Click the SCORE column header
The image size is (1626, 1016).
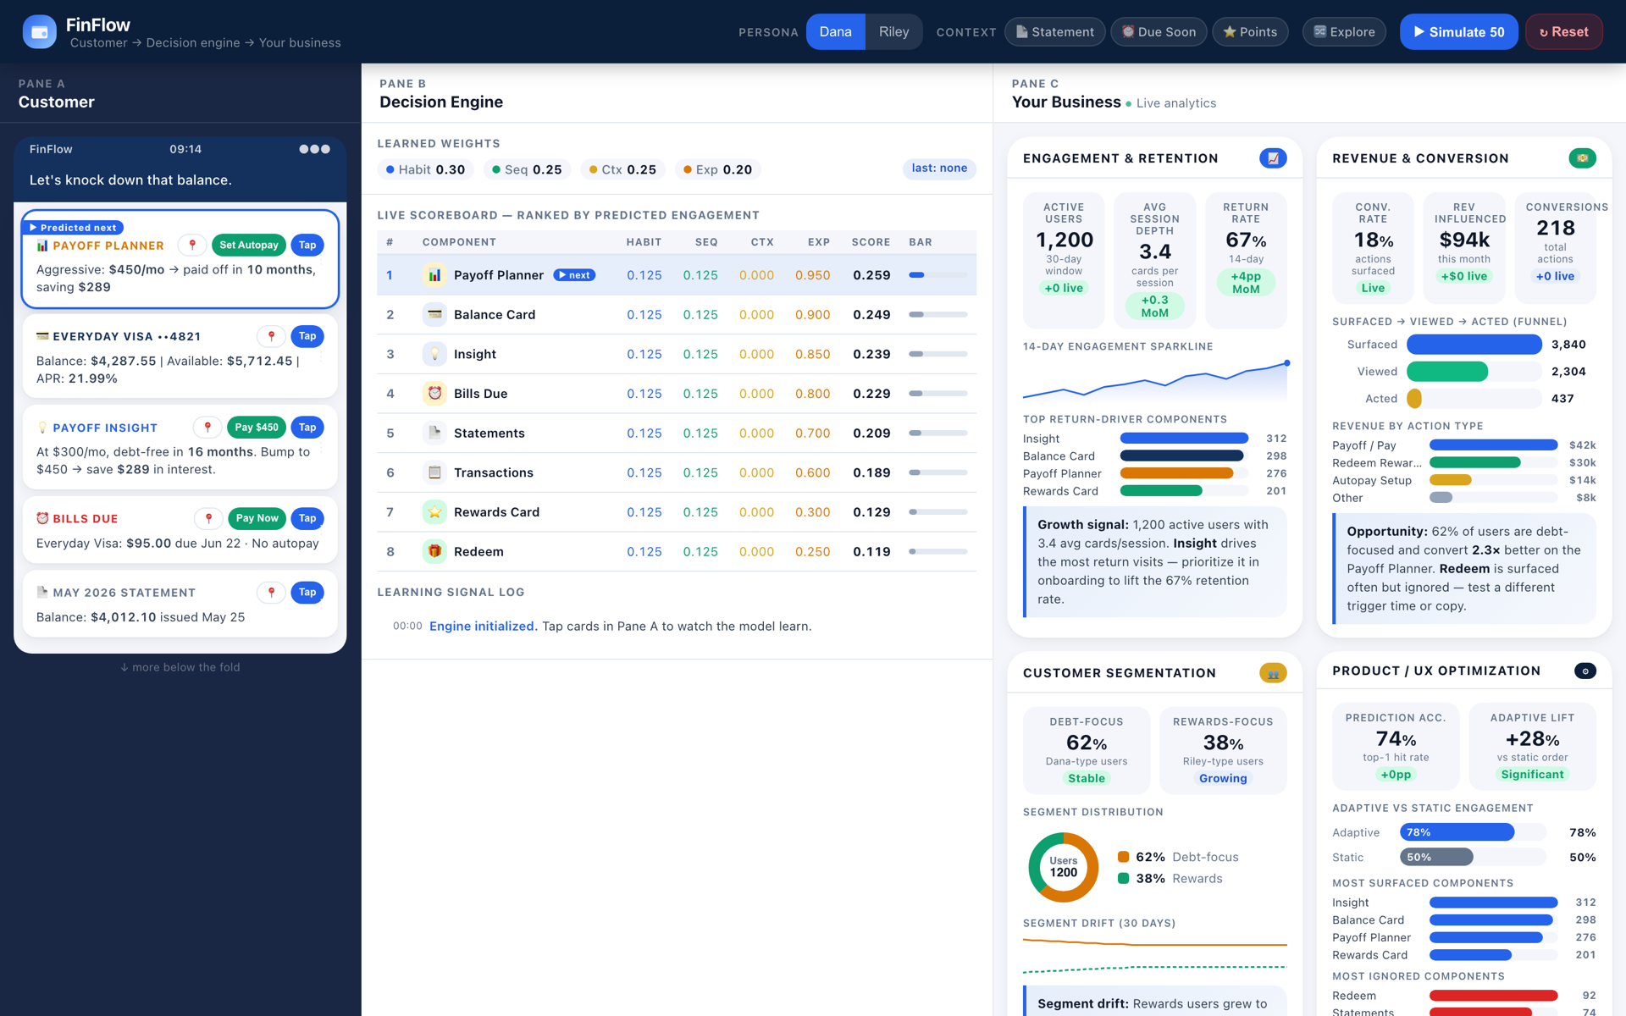click(x=871, y=242)
